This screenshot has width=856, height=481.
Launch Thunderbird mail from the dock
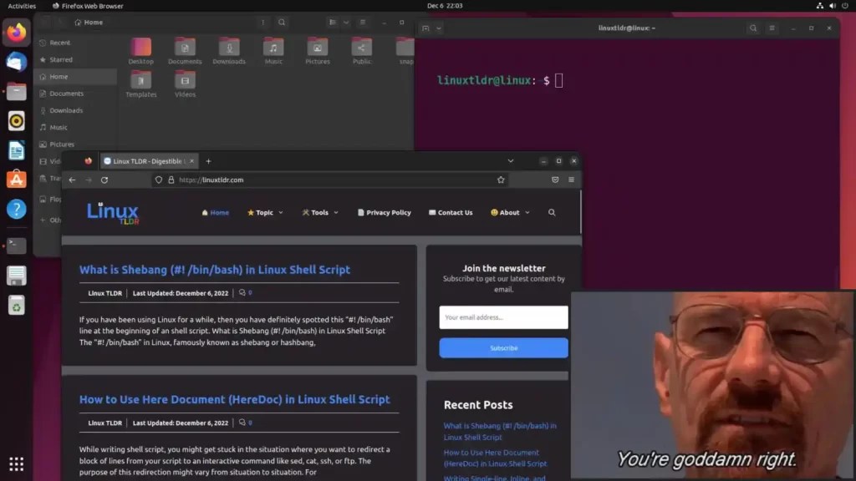click(17, 62)
